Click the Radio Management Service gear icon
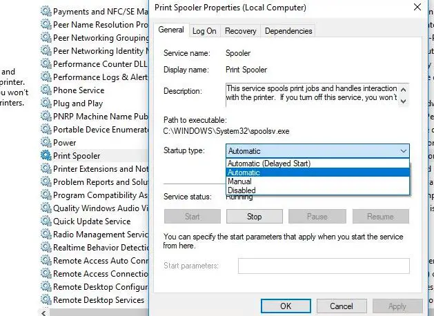 click(x=46, y=235)
